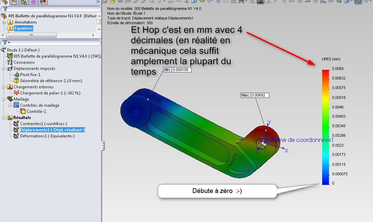The width and height of the screenshot is (373, 222).
Task: Click the Géométrie de référence-1 icon
Action: tap(16, 81)
